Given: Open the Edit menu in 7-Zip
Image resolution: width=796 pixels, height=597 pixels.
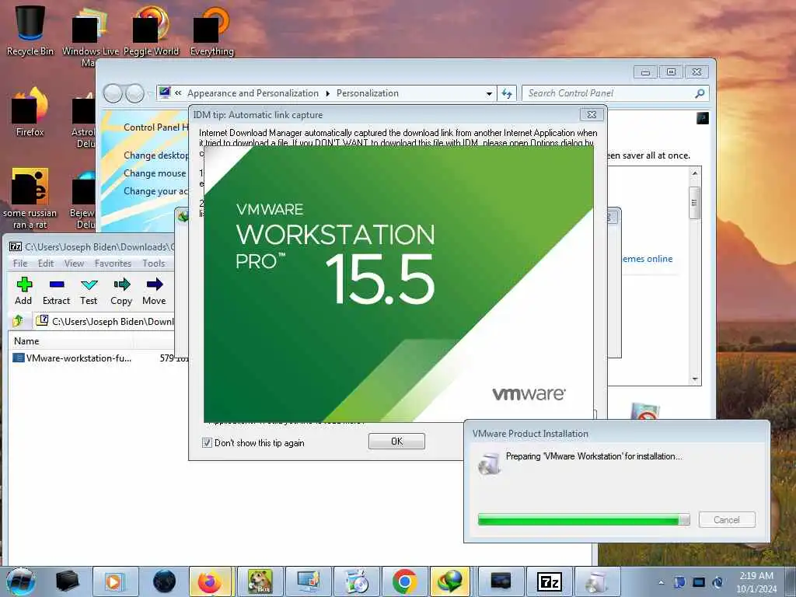Looking at the screenshot, I should click(46, 263).
